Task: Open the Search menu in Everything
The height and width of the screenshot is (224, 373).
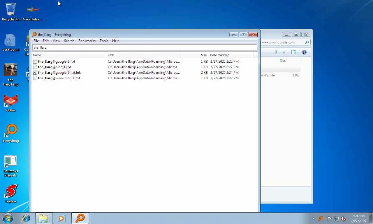Action: [69, 41]
